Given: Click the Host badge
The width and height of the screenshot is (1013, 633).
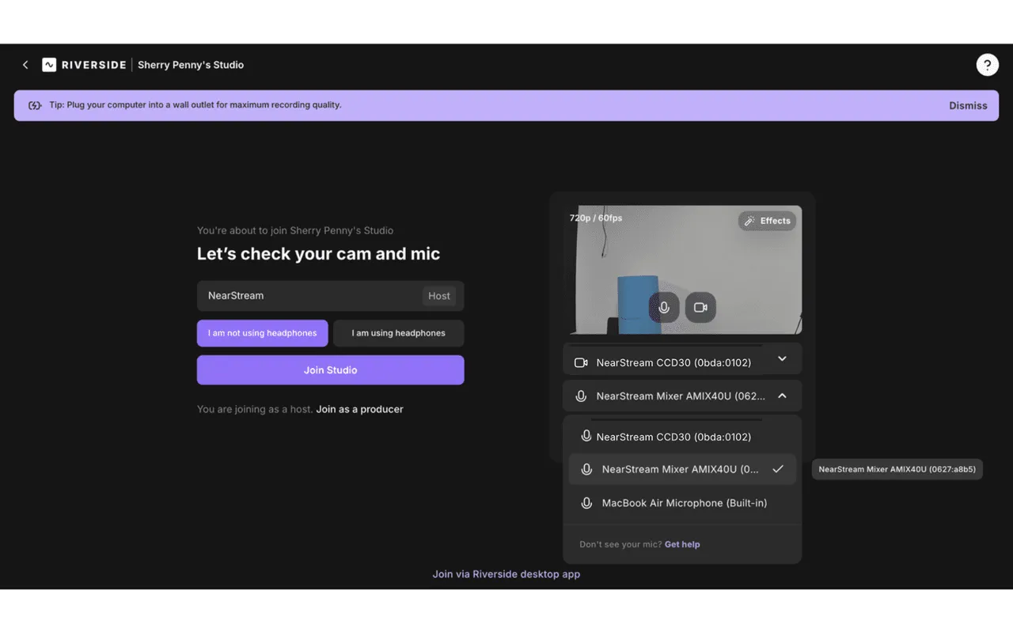Looking at the screenshot, I should point(439,296).
